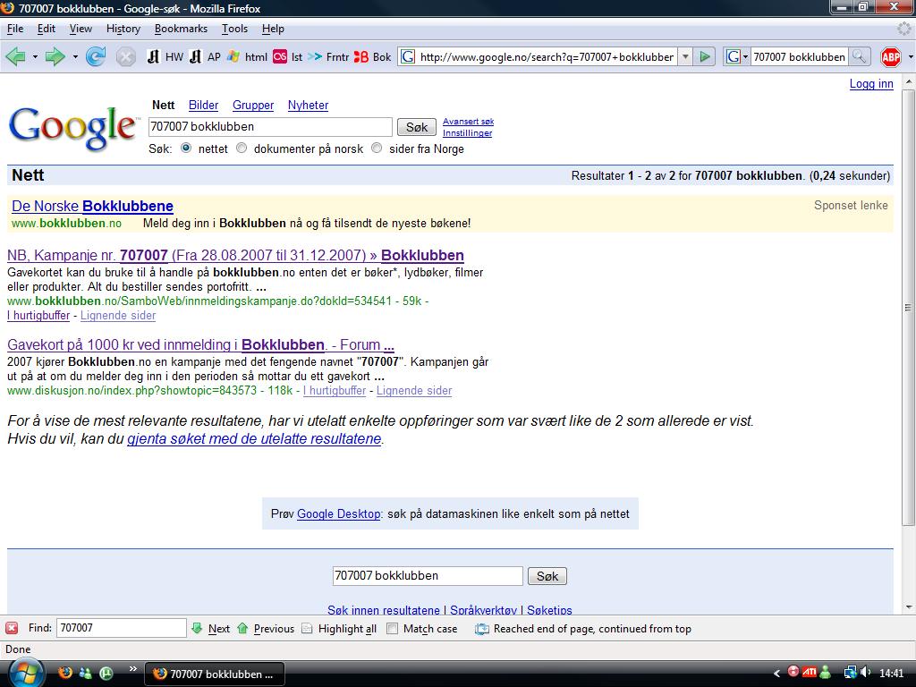Click the '707007 bokklubben' taskbar button

(214, 674)
